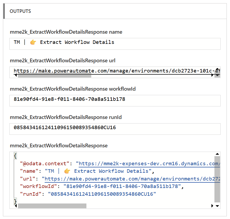
Task: Click the pointing hand emoji in the JSON name value
Action: 67,171
